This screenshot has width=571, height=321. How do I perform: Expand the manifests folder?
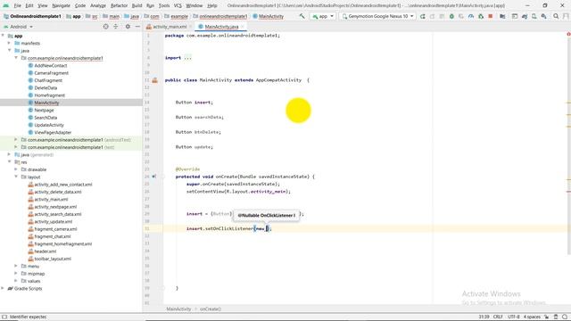[10, 43]
